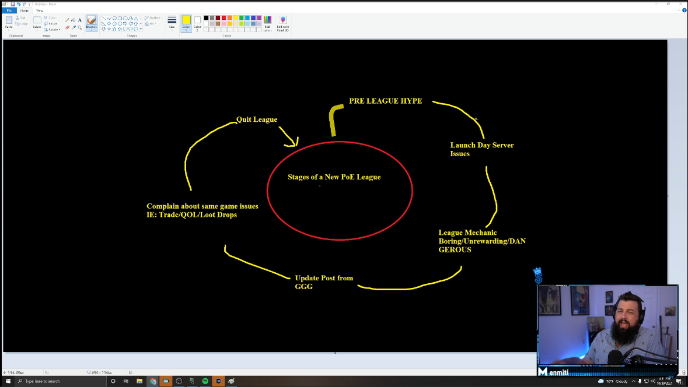Open the File menu
The height and width of the screenshot is (387, 688).
[x=9, y=10]
